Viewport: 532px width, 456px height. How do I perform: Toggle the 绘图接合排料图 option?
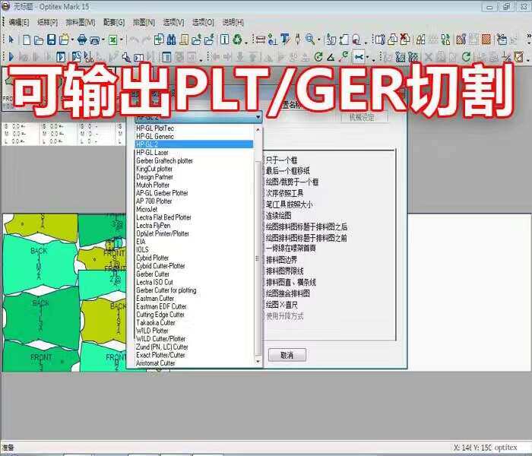pos(288,293)
